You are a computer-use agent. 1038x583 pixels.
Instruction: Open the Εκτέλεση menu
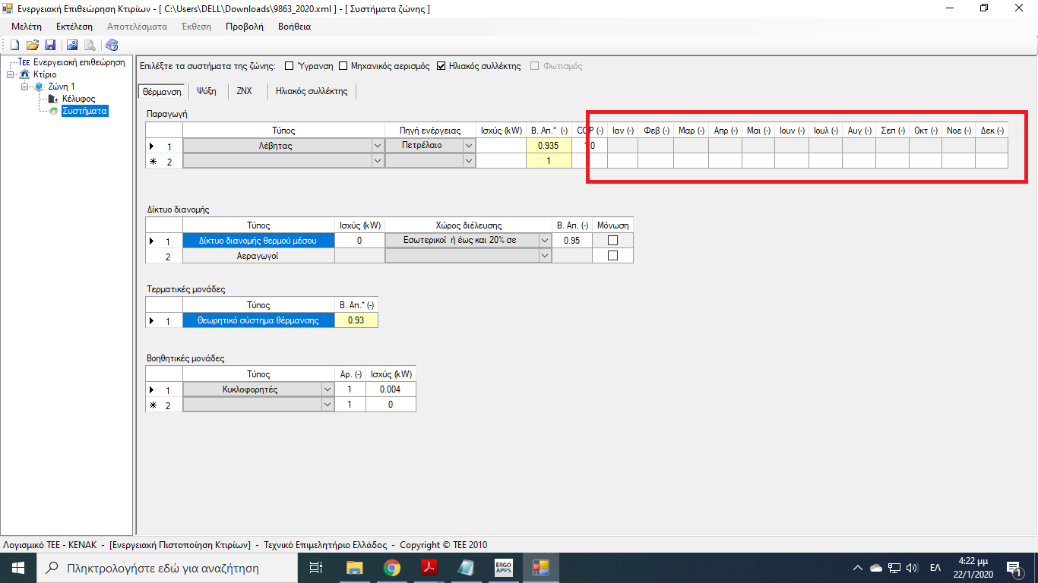[x=74, y=27]
